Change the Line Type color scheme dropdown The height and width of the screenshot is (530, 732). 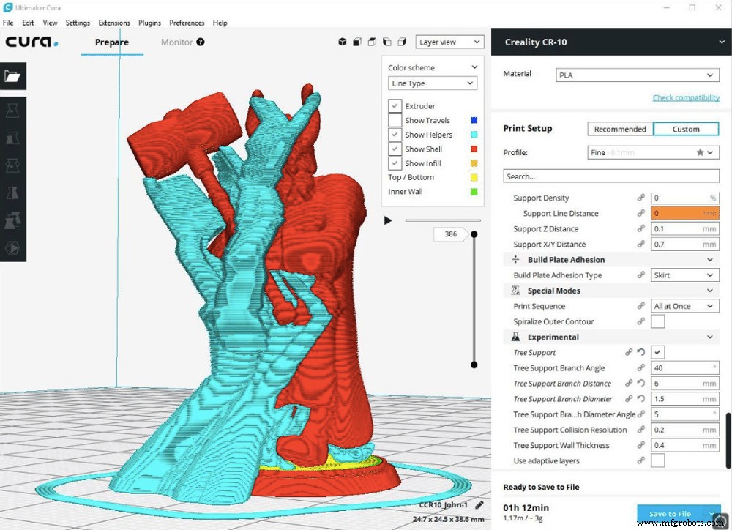tap(433, 83)
